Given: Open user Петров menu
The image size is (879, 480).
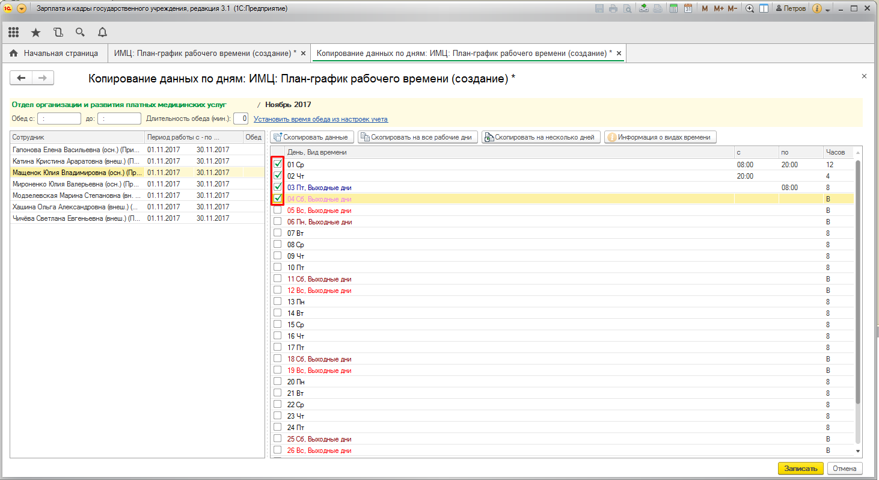Looking at the screenshot, I should point(791,8).
